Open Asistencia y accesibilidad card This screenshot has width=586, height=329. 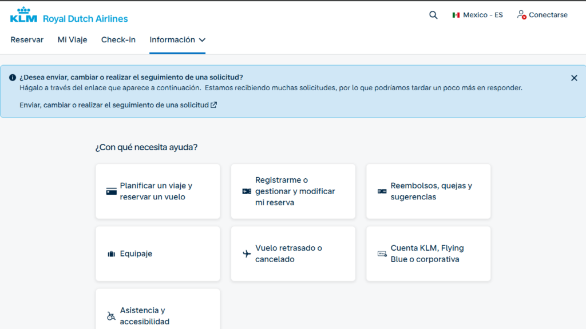pyautogui.click(x=158, y=309)
